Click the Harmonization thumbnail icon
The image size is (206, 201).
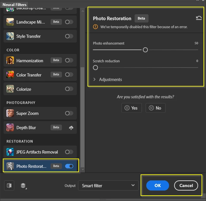click(10, 60)
